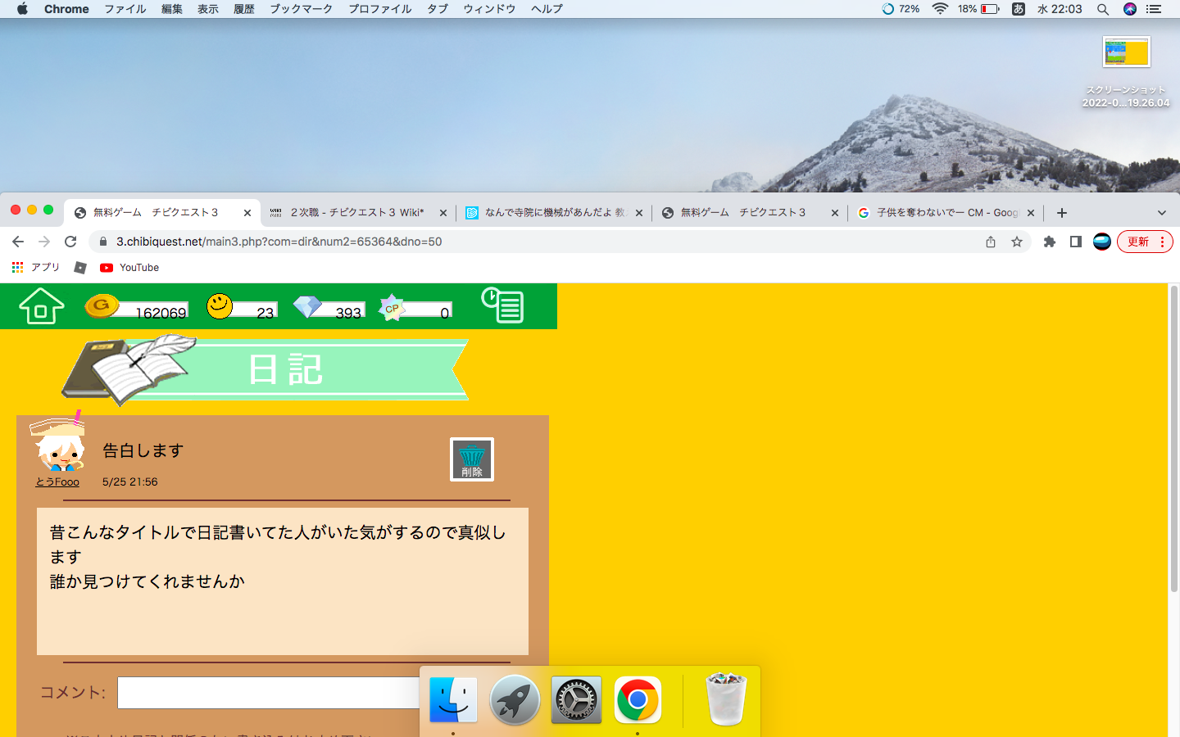The width and height of the screenshot is (1180, 737).
Task: Open the とうFooo profile link
Action: [57, 482]
